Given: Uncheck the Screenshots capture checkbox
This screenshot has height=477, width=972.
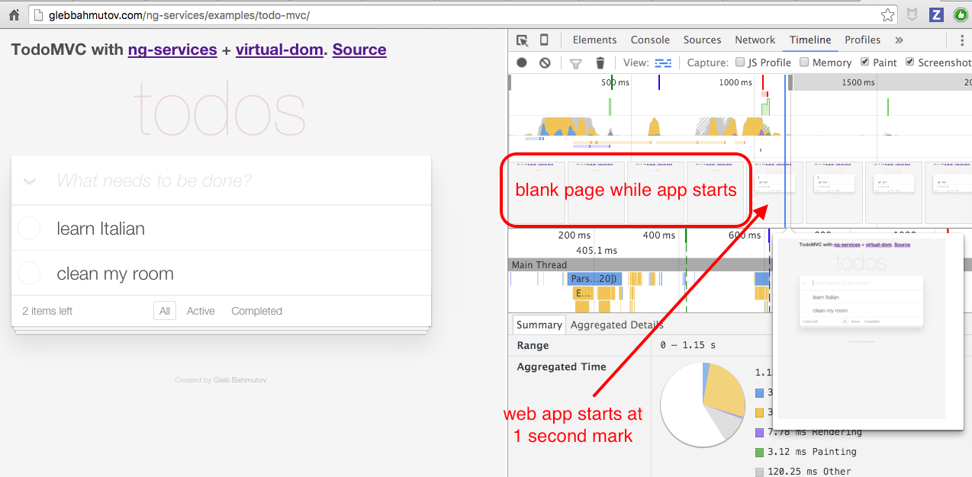Looking at the screenshot, I should [x=910, y=62].
